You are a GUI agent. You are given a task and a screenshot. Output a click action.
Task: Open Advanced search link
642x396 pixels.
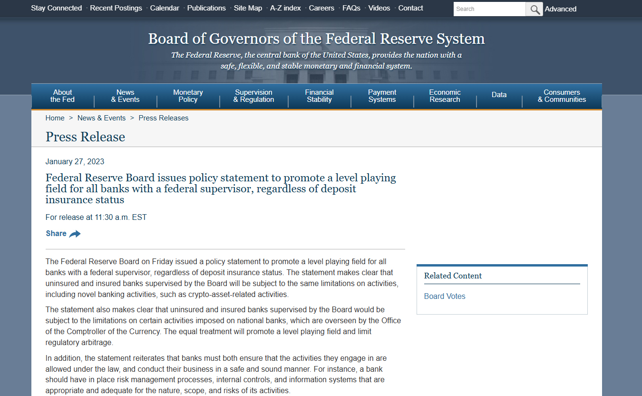coord(560,9)
